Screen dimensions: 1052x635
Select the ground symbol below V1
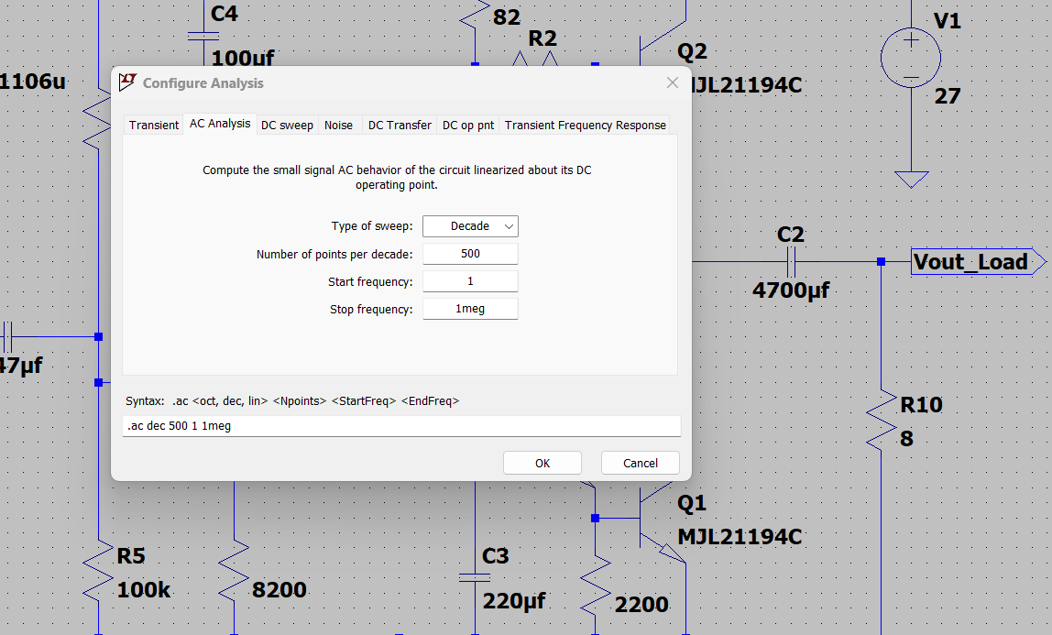point(911,179)
